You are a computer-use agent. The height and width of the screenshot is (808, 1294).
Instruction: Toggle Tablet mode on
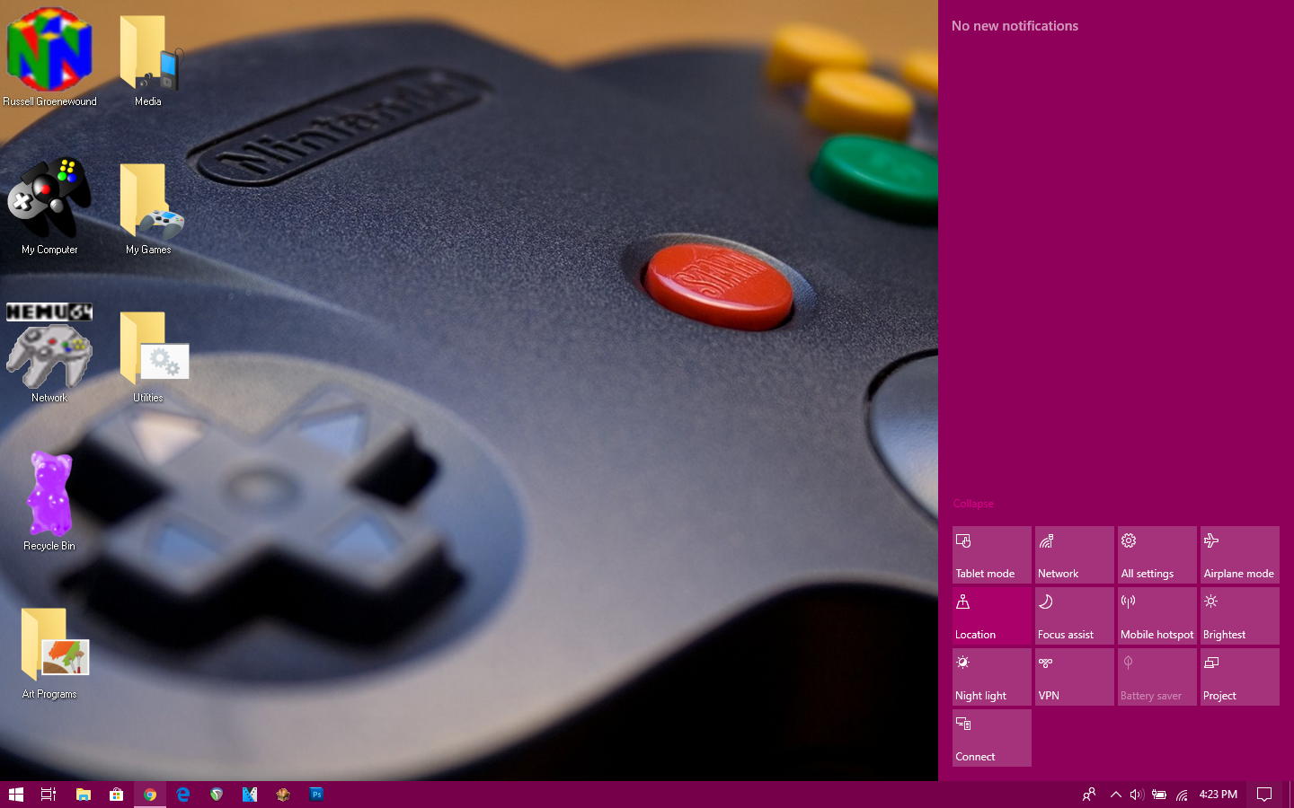991,554
